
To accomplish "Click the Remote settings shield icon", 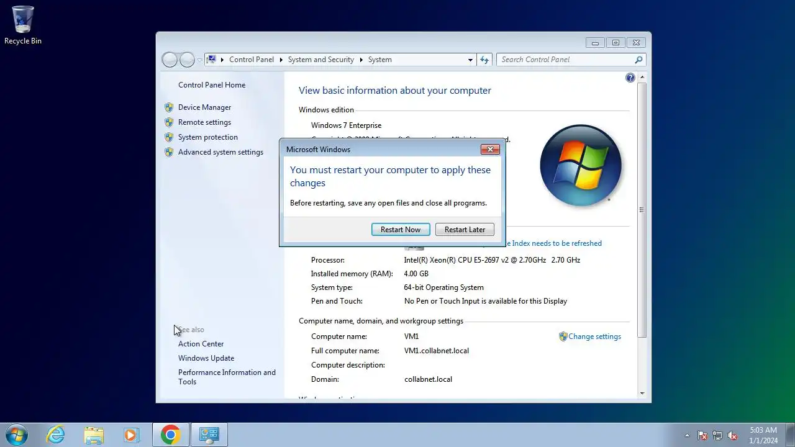I will point(169,122).
